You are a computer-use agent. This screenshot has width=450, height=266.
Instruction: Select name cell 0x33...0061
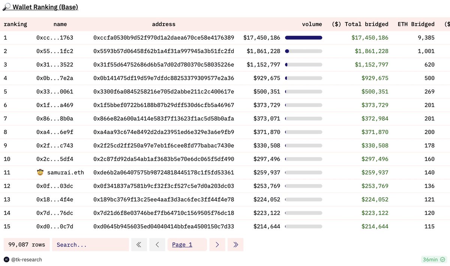click(x=55, y=91)
